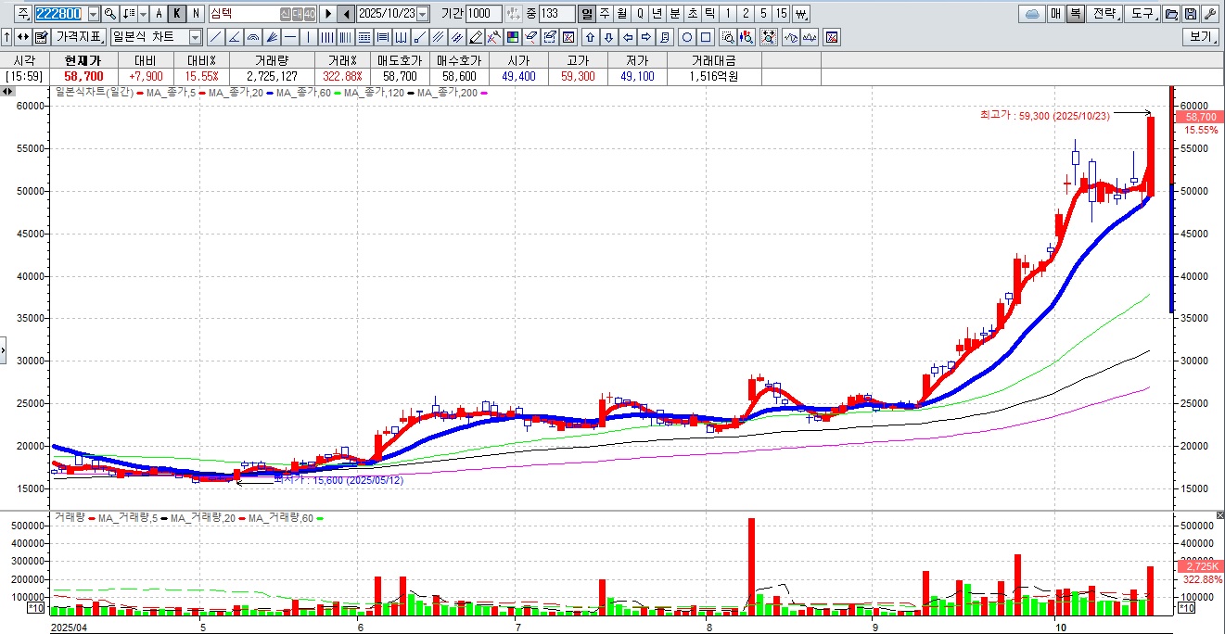
Task: Click the chart edit notepad icon
Action: pyautogui.click(x=41, y=37)
